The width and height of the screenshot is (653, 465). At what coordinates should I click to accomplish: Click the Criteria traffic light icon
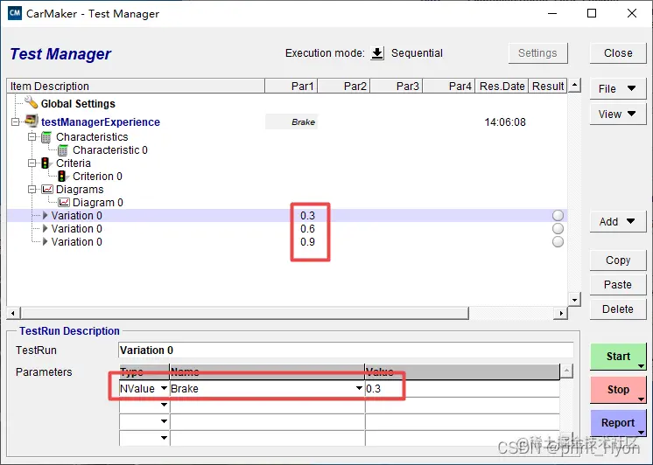(46, 163)
